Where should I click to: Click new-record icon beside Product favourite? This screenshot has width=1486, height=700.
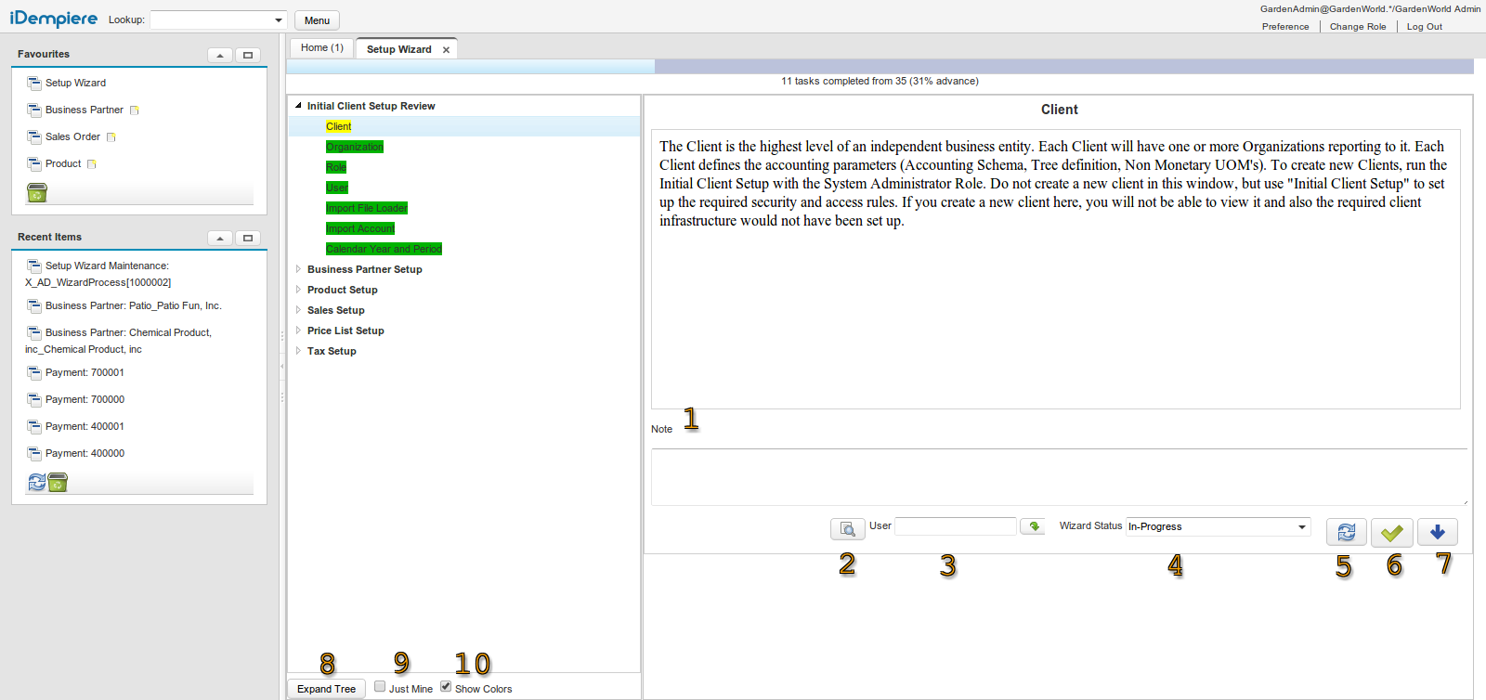(x=91, y=164)
